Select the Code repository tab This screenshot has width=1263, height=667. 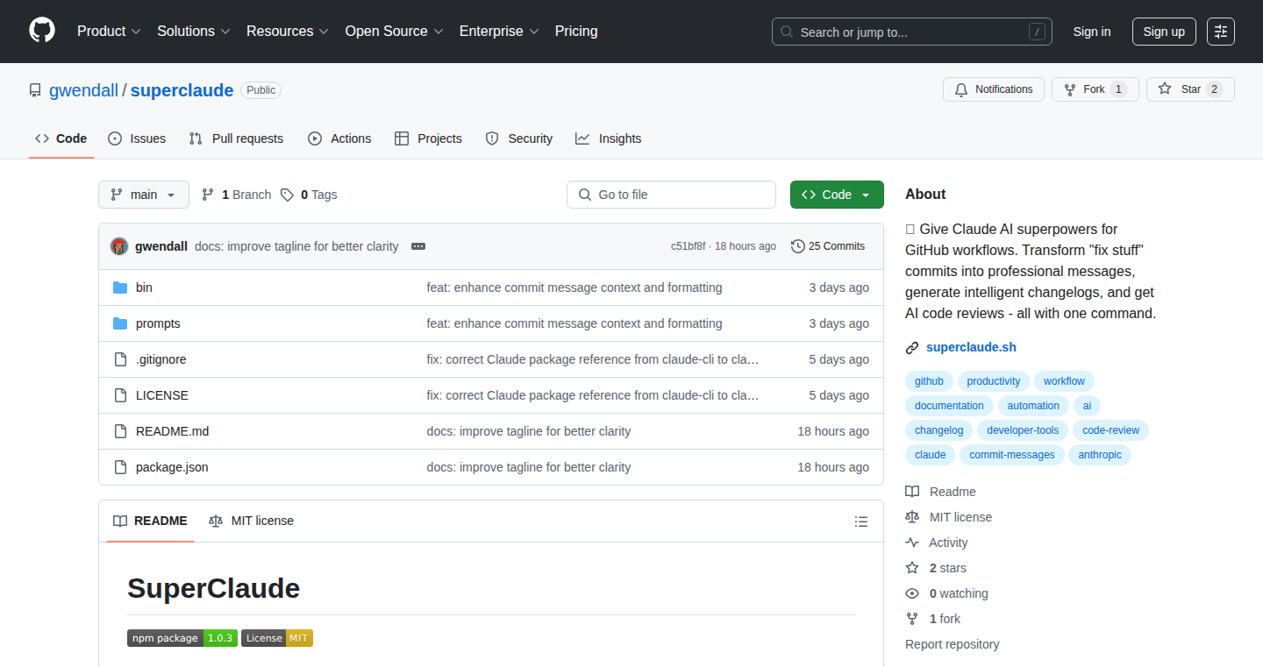[61, 138]
